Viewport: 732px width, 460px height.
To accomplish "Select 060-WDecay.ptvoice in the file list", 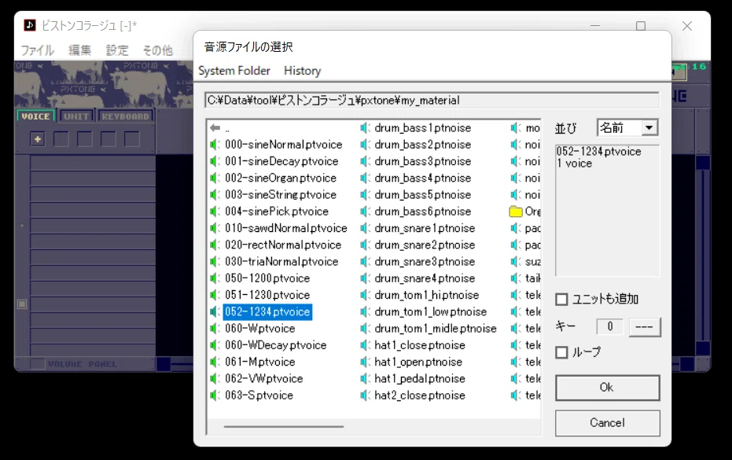I will (x=275, y=345).
